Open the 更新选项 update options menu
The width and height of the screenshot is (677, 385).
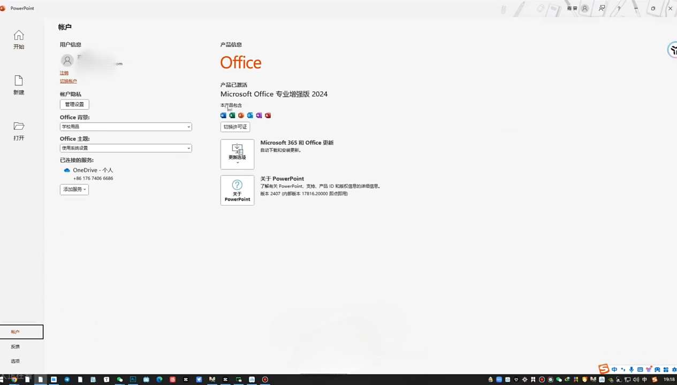(x=237, y=154)
